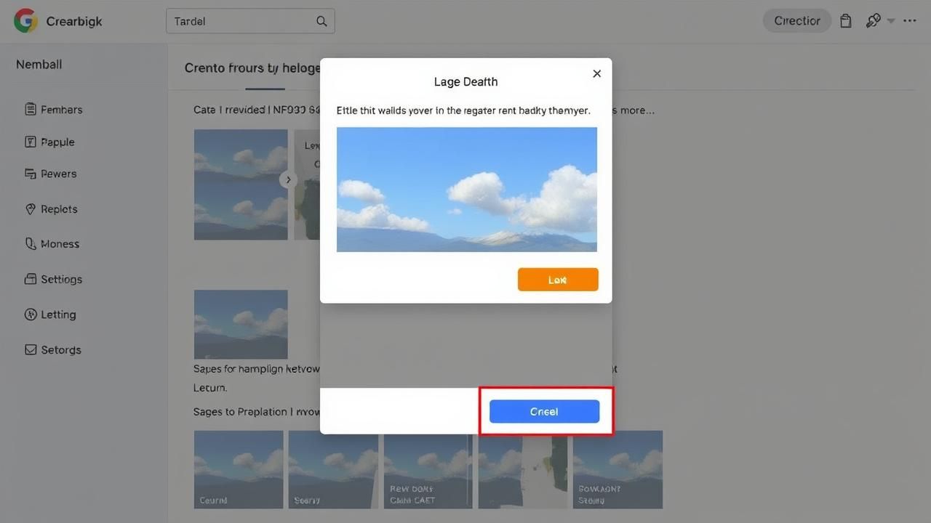Viewport: 931px width, 523px height.
Task: Click the thumbnail carousel next chevron
Action: click(288, 179)
